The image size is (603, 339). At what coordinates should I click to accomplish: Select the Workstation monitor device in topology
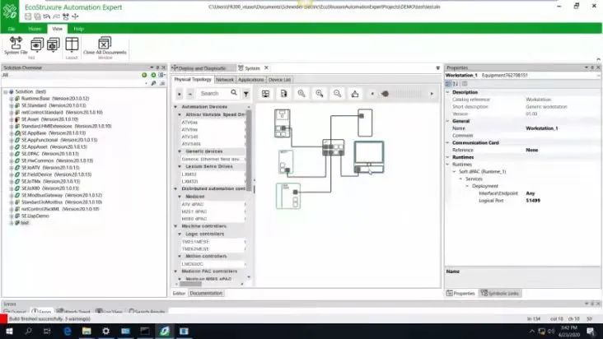click(x=369, y=156)
